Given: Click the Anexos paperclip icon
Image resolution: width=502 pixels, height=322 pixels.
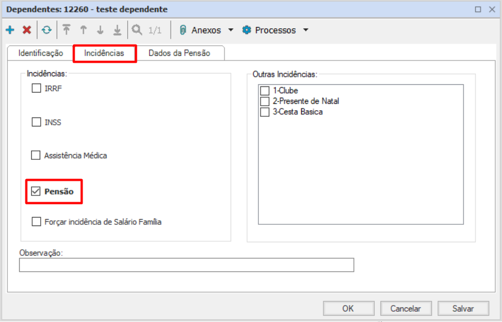Looking at the screenshot, I should [x=183, y=30].
